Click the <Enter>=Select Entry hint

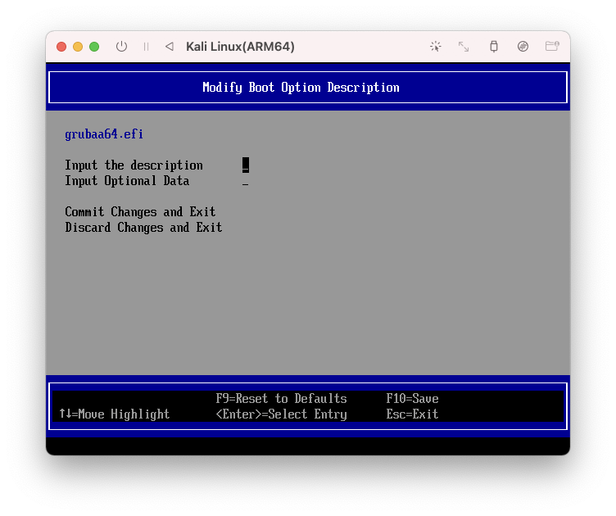(281, 414)
